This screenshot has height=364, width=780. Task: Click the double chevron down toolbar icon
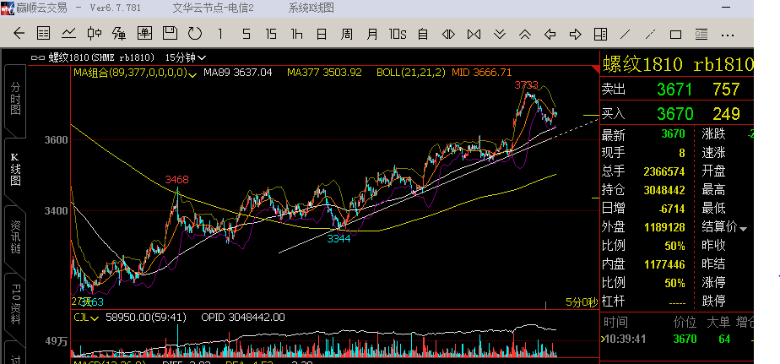[x=500, y=35]
